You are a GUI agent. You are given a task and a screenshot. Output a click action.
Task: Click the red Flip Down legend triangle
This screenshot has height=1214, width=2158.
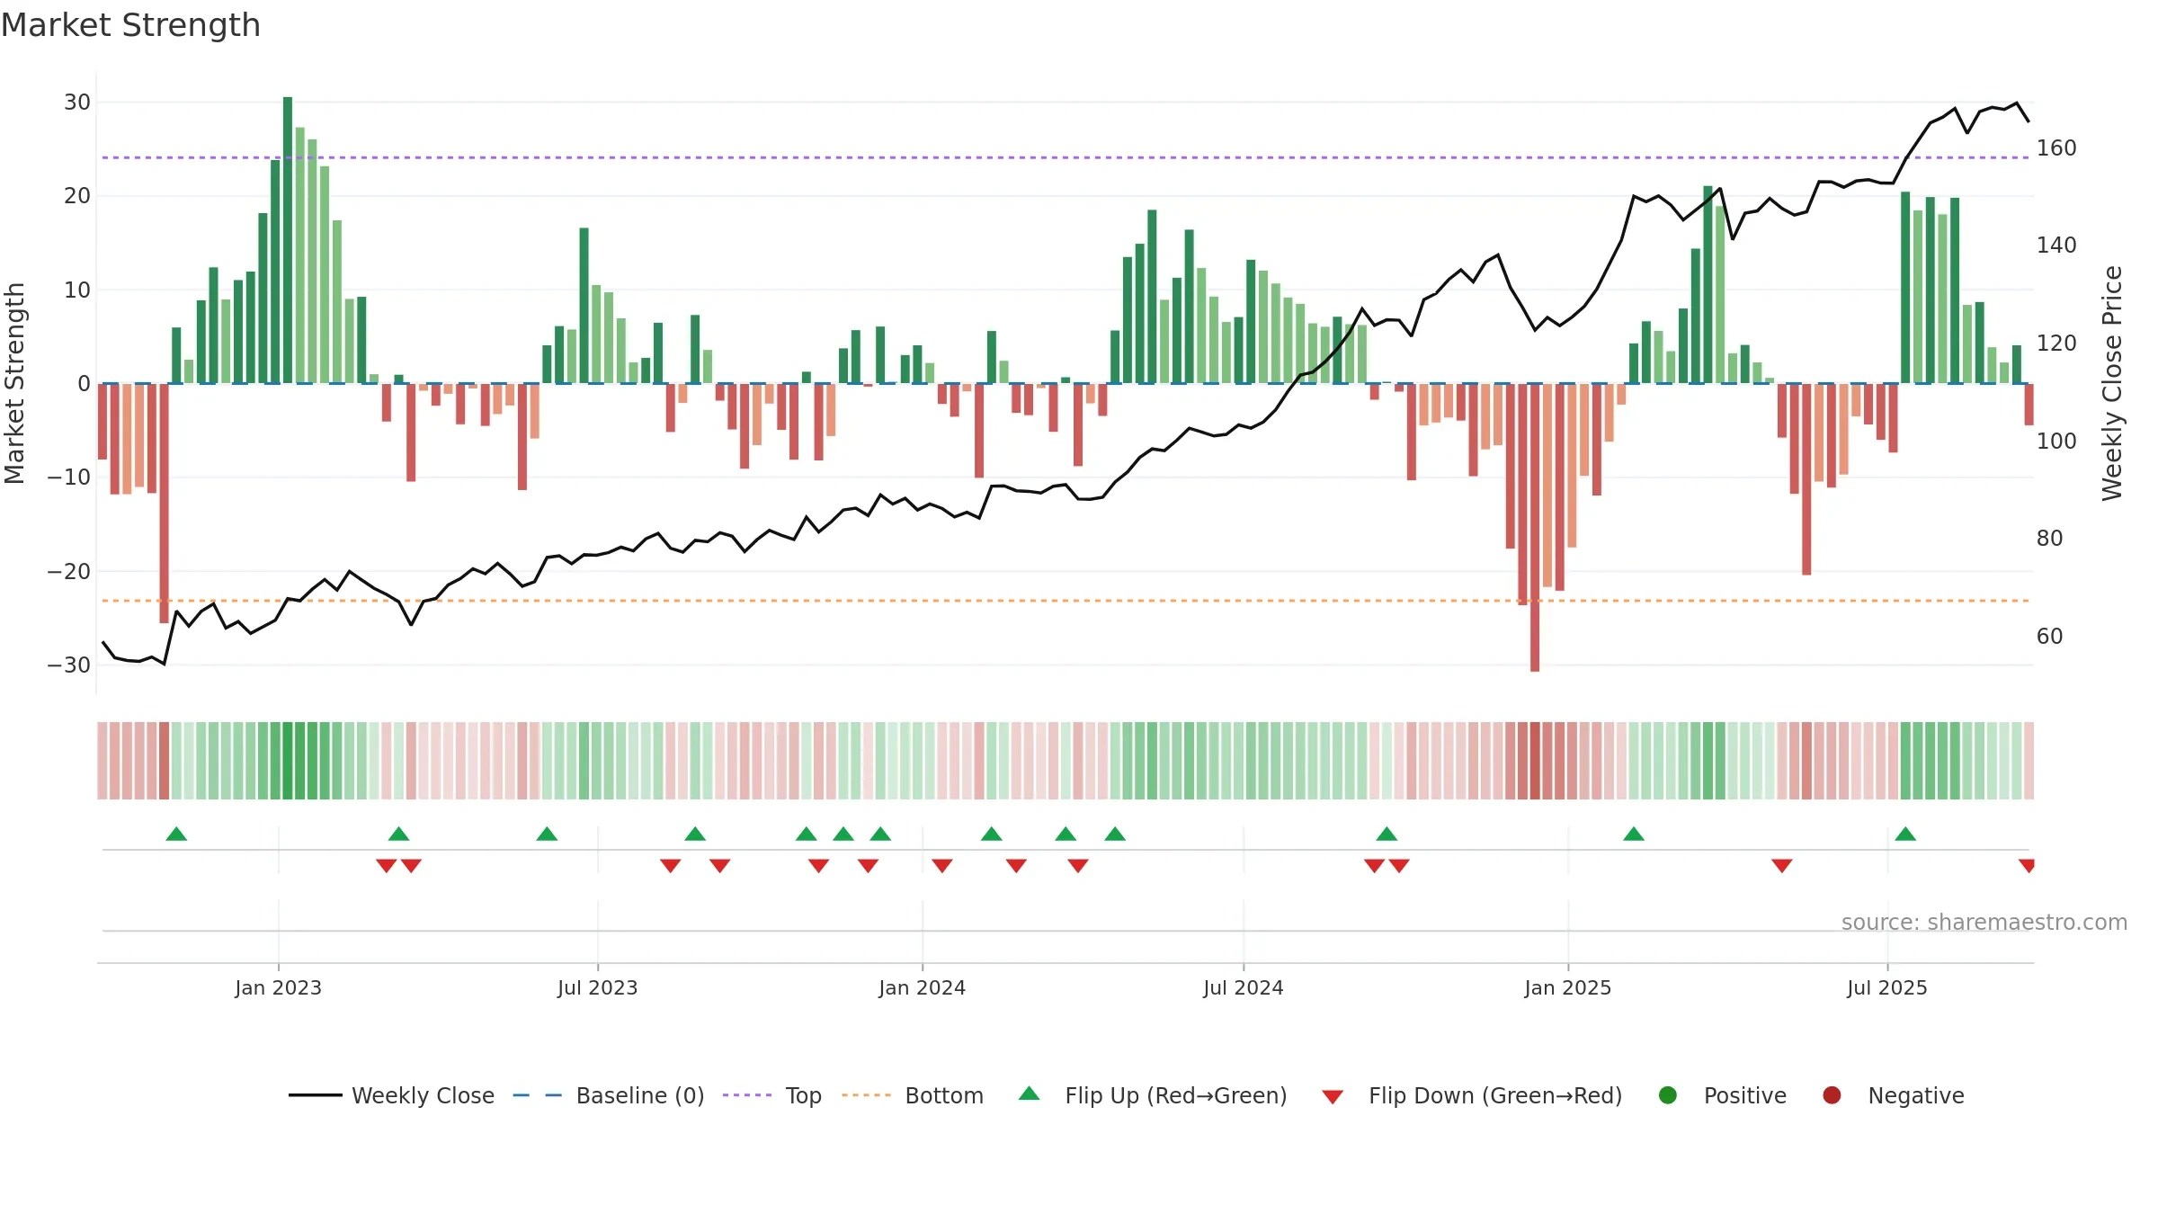tap(1333, 1097)
